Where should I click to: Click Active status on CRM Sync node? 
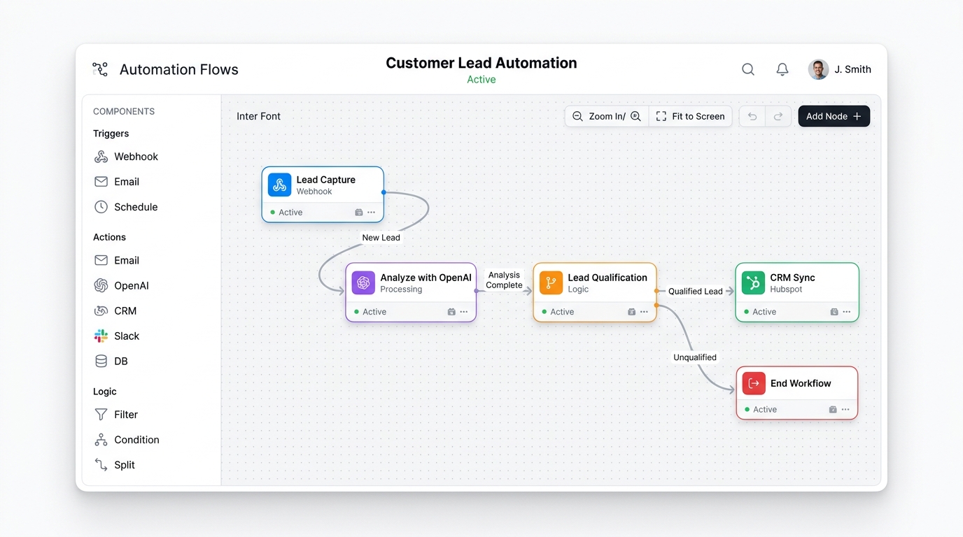point(761,312)
